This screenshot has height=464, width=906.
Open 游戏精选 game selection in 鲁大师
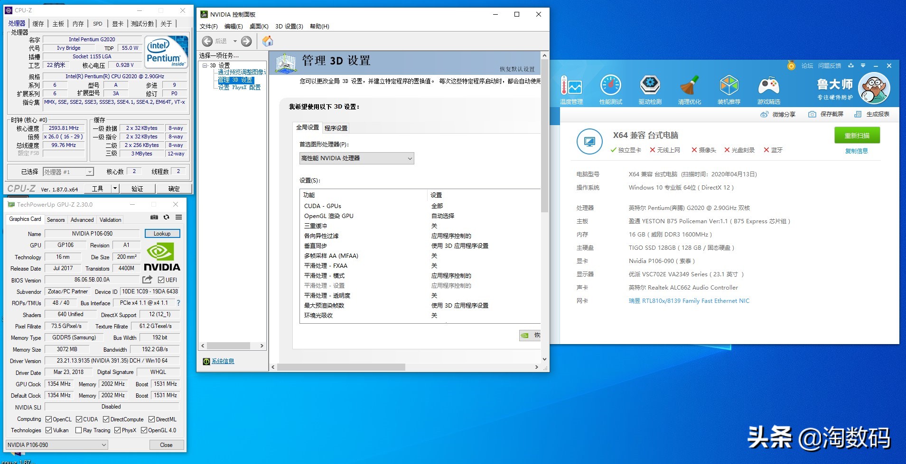point(769,88)
